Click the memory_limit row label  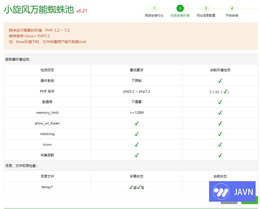pyautogui.click(x=47, y=113)
